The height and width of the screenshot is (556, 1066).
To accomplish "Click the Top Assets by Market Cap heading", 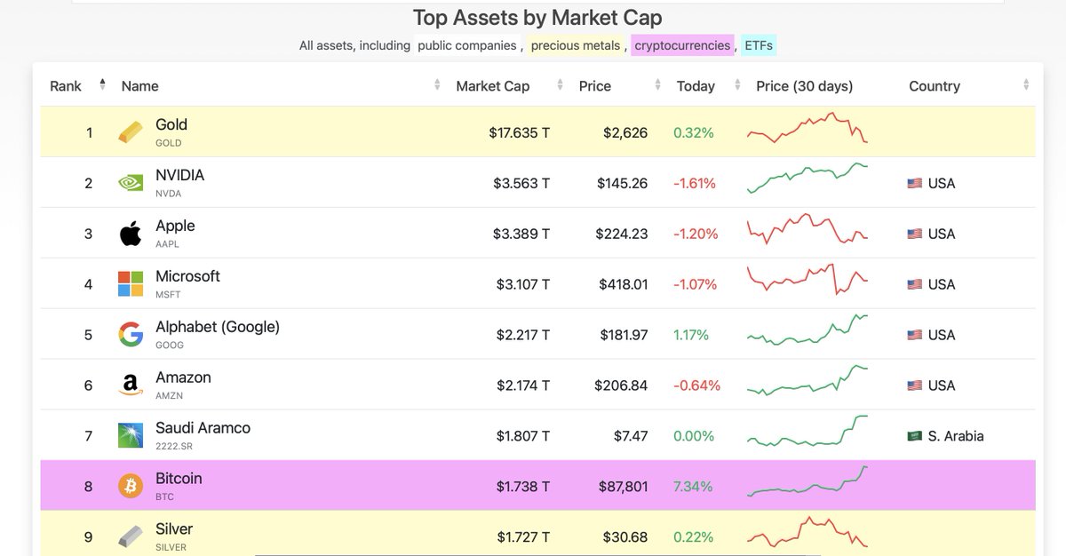I will (x=537, y=18).
